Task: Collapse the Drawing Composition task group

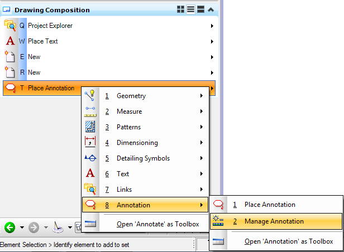Action: coord(211,9)
